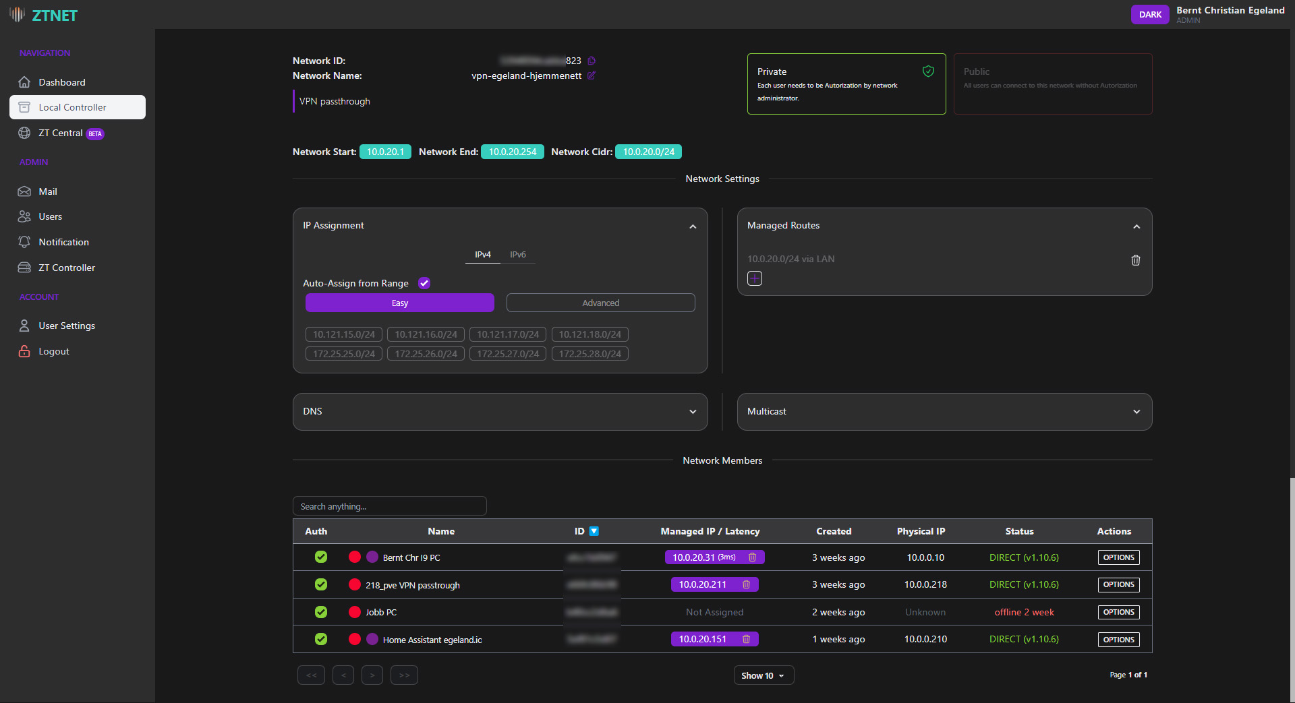This screenshot has height=703, width=1295.
Task: Open the Notification bell in the sidebar
Action: [63, 241]
